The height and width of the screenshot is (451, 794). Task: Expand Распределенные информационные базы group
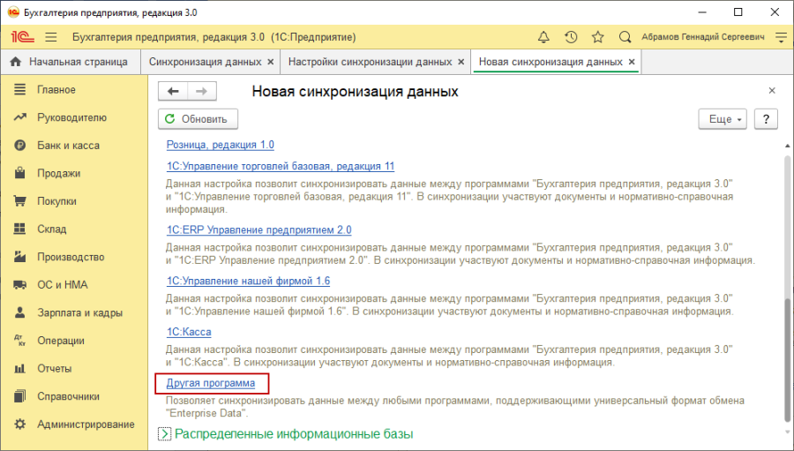165,434
